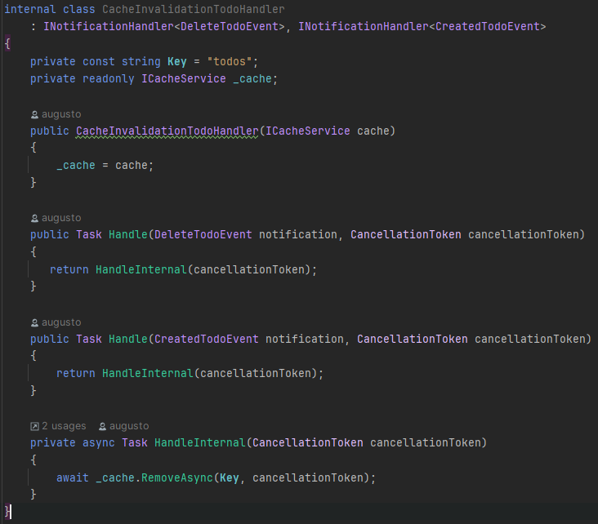Click the Key argument in the RemoveAsync call
Image resolution: width=598 pixels, height=524 pixels.
[230, 477]
